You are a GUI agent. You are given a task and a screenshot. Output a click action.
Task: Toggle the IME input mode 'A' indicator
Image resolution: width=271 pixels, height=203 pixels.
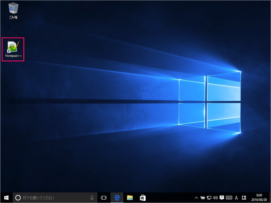point(236,198)
